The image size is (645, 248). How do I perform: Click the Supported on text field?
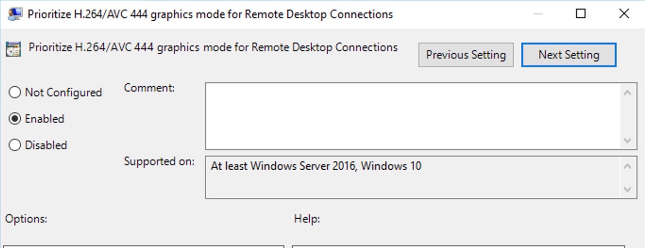412,177
